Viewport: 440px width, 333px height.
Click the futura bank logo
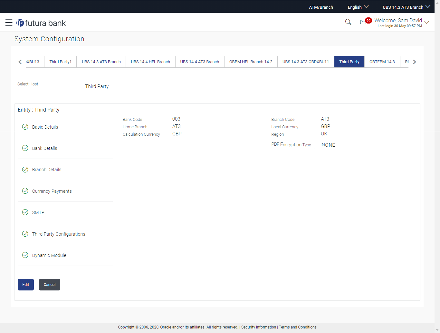tap(41, 23)
